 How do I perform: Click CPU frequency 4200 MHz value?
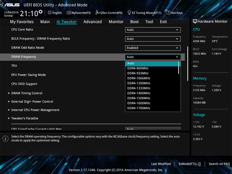199,41
